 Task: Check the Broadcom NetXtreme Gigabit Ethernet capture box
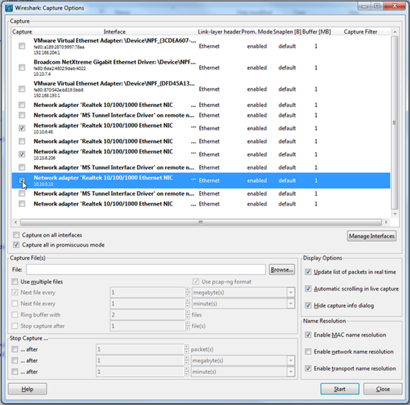pyautogui.click(x=22, y=68)
